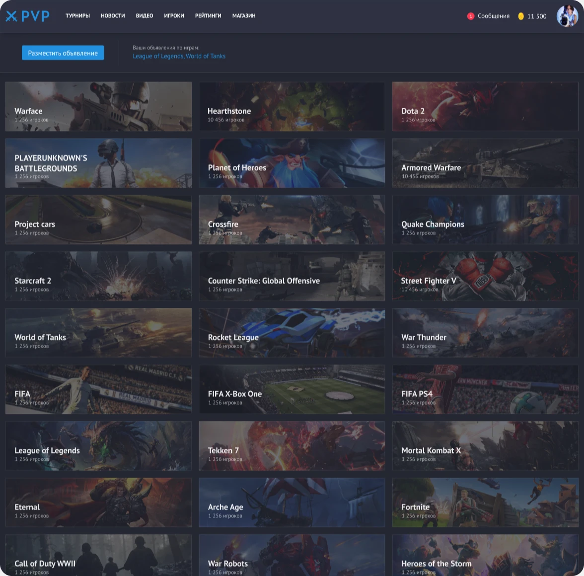Choose the PLAYERUNKNOWN'S BATTLEGROUNDS card
584x576 pixels.
(x=99, y=163)
